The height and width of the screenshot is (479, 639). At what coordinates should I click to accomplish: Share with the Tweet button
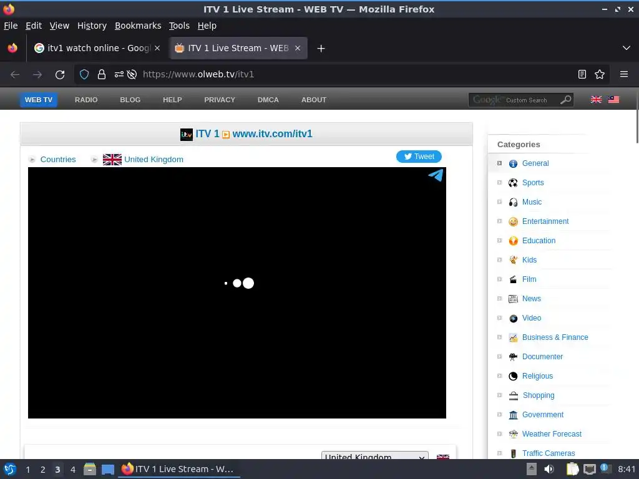coord(419,157)
